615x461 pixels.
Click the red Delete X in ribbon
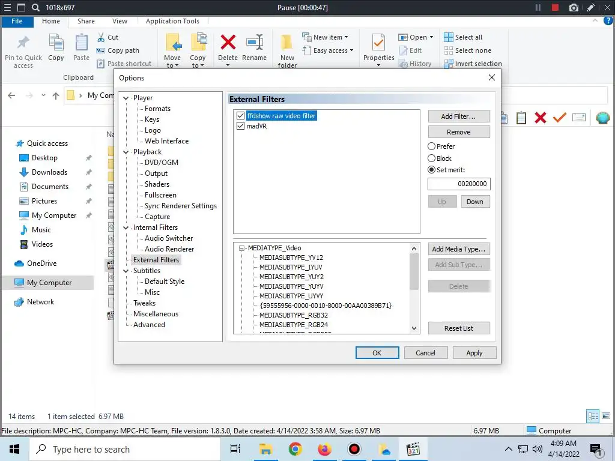tap(228, 43)
